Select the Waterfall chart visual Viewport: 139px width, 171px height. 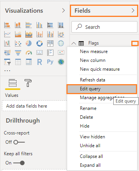7,43
